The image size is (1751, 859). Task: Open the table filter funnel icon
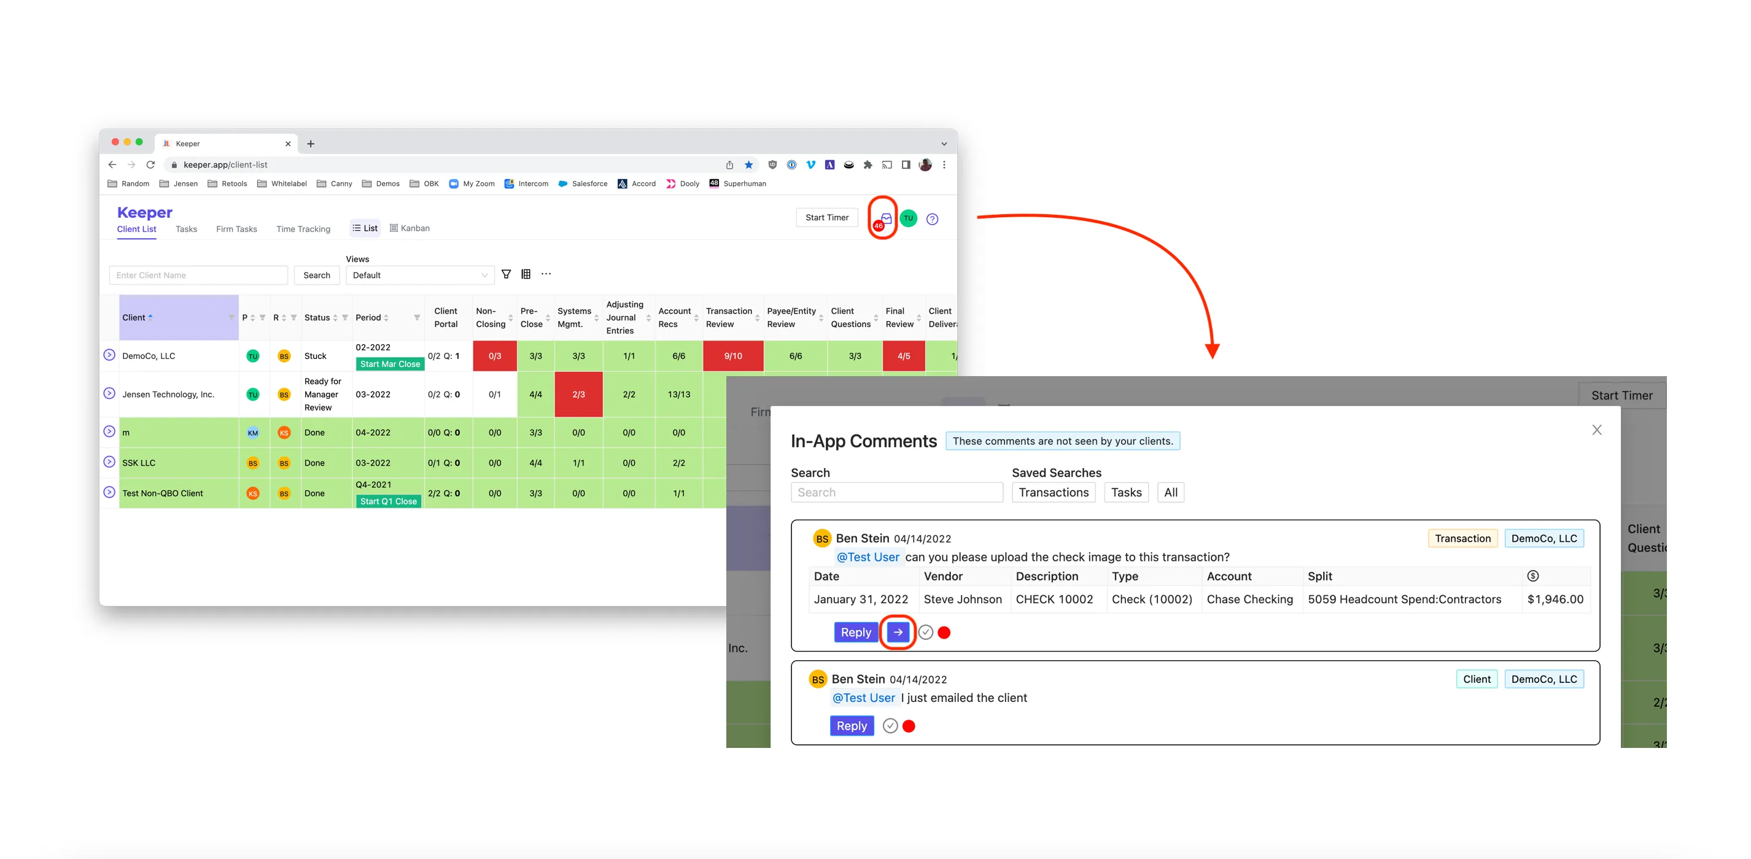tap(506, 274)
